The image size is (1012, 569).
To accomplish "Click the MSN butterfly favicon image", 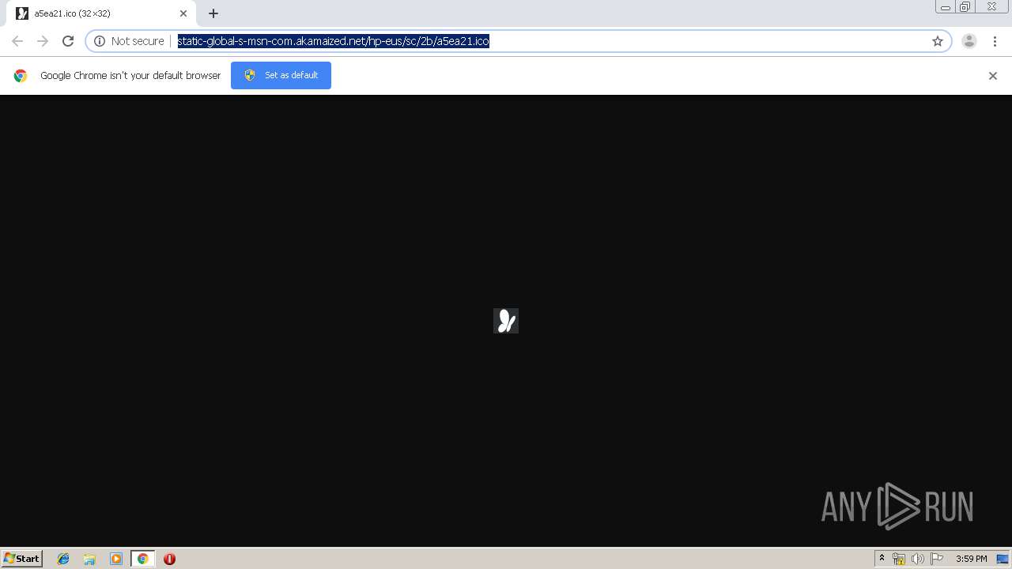I will (506, 321).
